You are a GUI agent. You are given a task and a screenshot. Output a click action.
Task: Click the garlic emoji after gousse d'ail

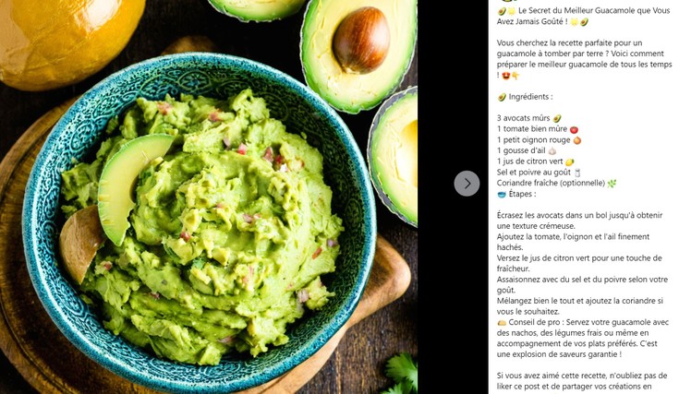pos(552,151)
